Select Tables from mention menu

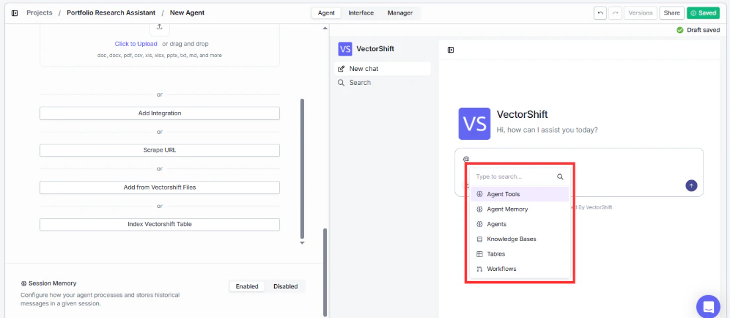(520, 254)
